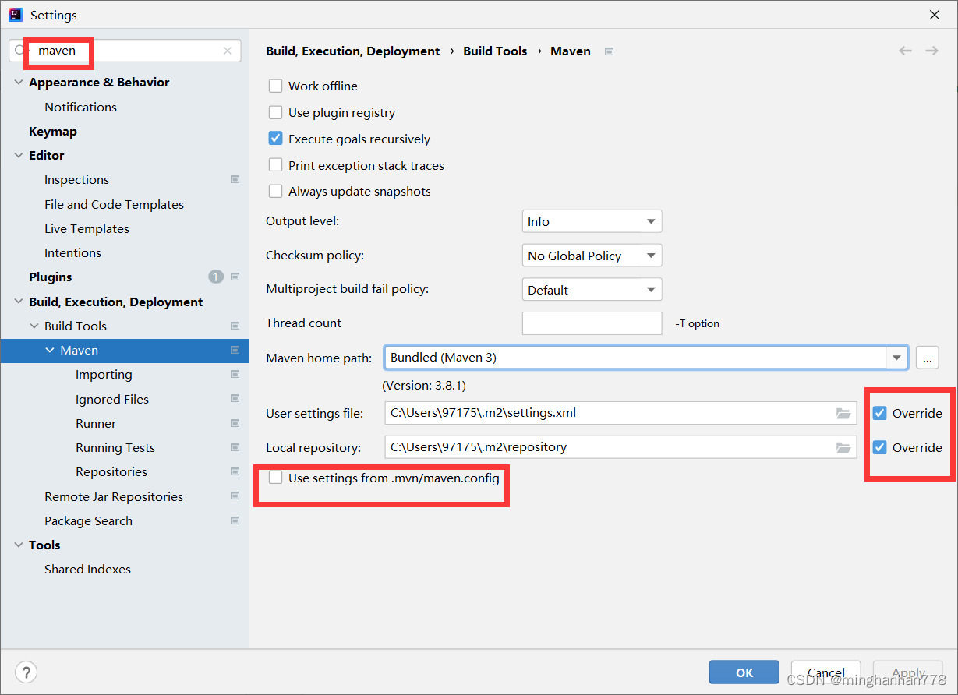Screen dimensions: 958x695
Task: Click the Plugins update badge showing 1
Action: pyautogui.click(x=216, y=277)
